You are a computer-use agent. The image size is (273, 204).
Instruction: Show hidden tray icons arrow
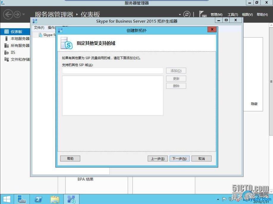point(218,200)
